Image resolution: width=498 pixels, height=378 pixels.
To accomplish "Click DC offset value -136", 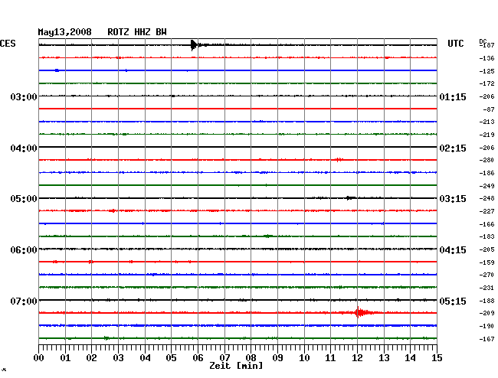I will point(487,58).
